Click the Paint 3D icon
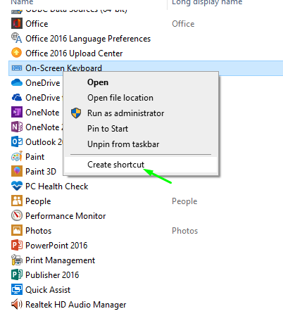This screenshot has height=316, width=283. [17, 171]
